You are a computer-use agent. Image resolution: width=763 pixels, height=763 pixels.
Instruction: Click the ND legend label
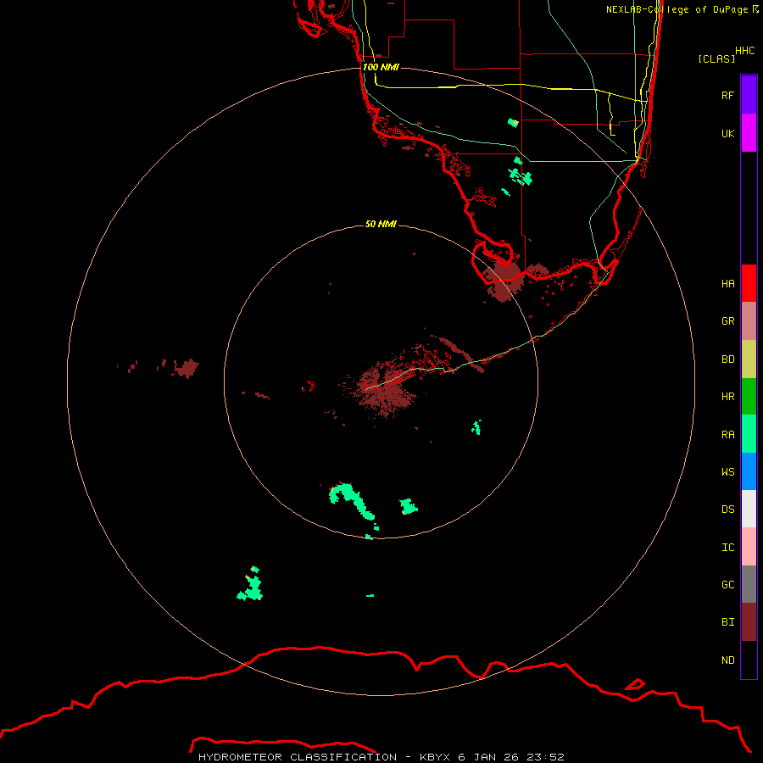[x=727, y=660]
